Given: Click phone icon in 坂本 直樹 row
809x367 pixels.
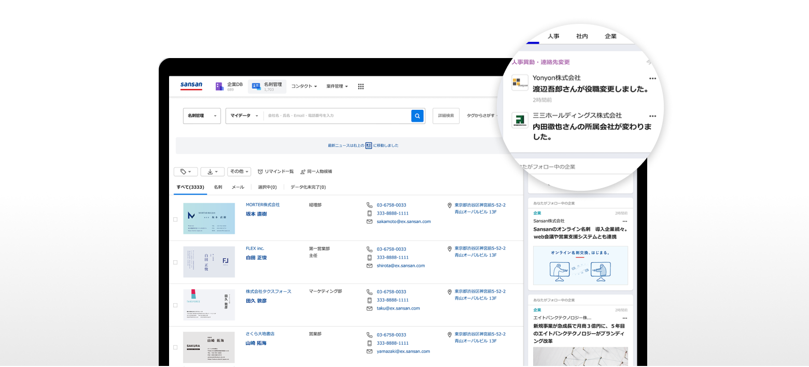Looking at the screenshot, I should (x=370, y=205).
